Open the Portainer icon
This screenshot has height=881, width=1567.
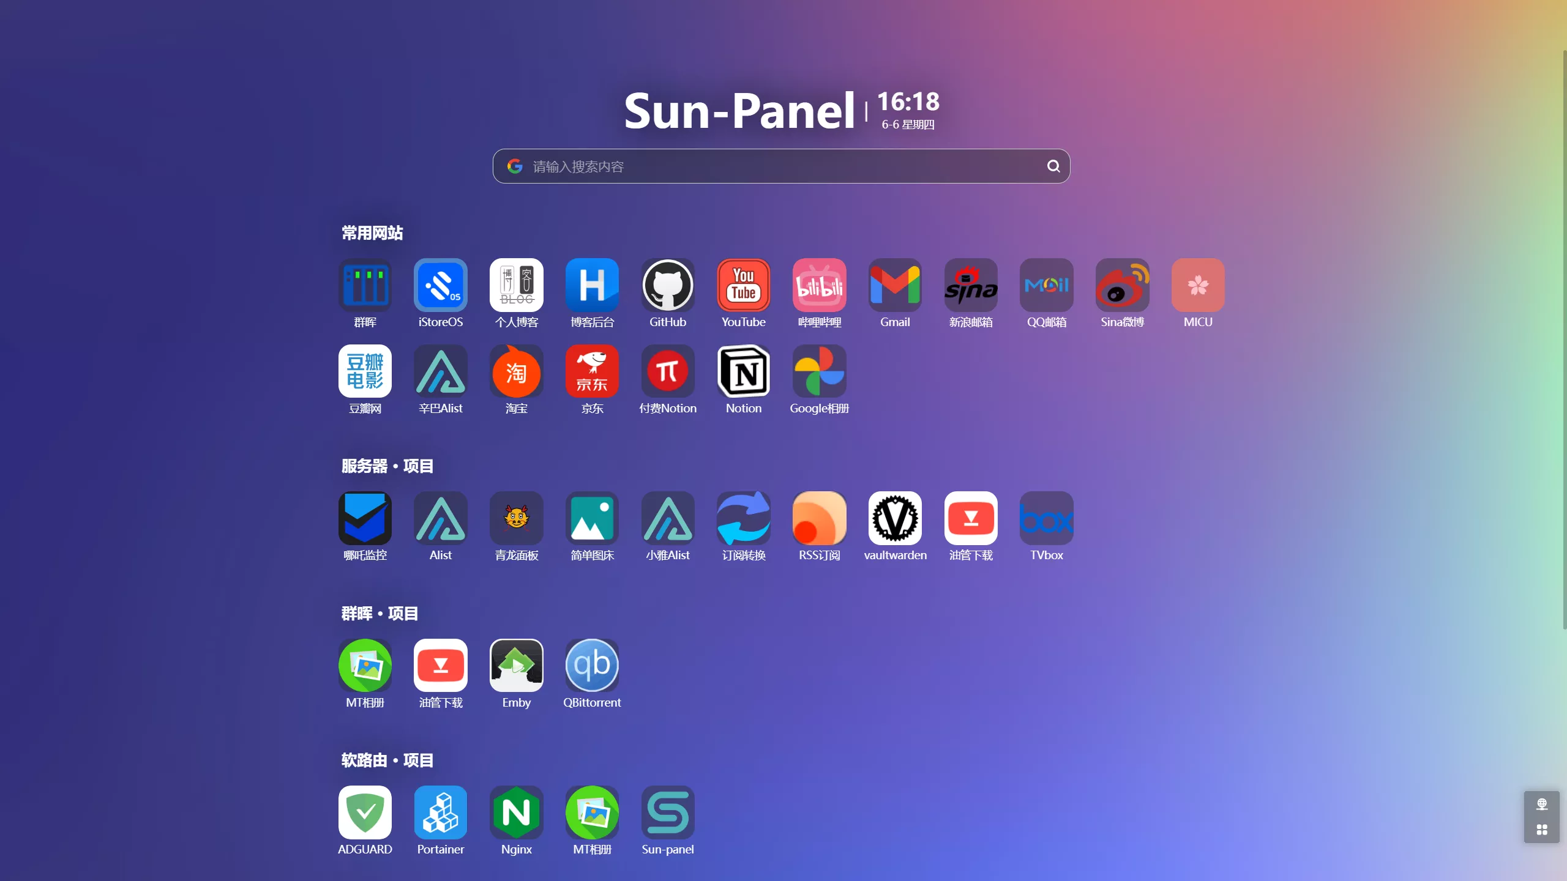(440, 812)
